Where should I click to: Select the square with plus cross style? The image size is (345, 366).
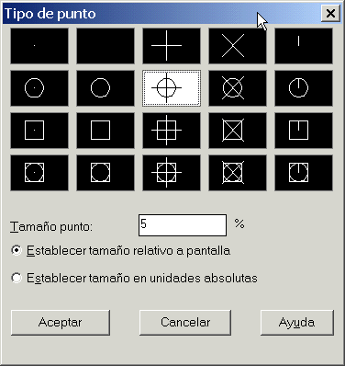coord(172,131)
